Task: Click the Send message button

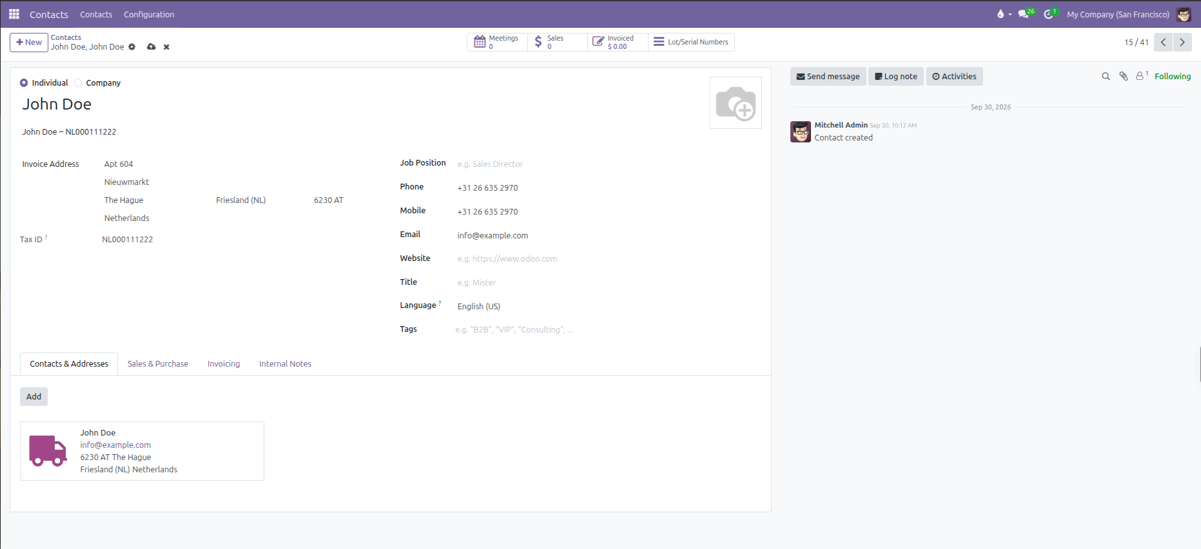Action: (828, 77)
